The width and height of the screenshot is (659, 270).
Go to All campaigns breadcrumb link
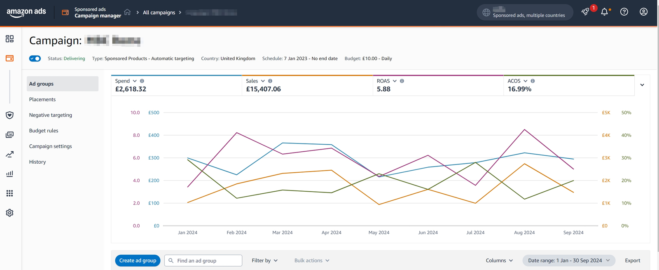coord(159,12)
